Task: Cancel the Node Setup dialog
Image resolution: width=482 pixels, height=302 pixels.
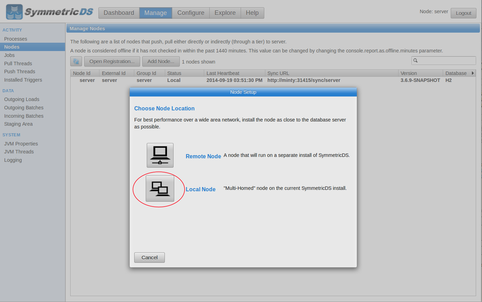Action: [x=150, y=258]
